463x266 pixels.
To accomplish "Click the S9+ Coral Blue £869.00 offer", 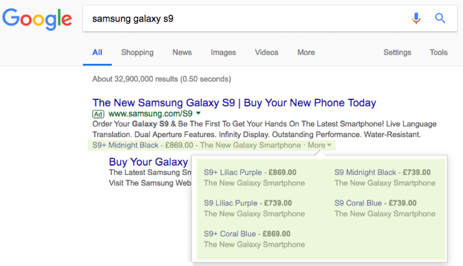I will pos(247,234).
